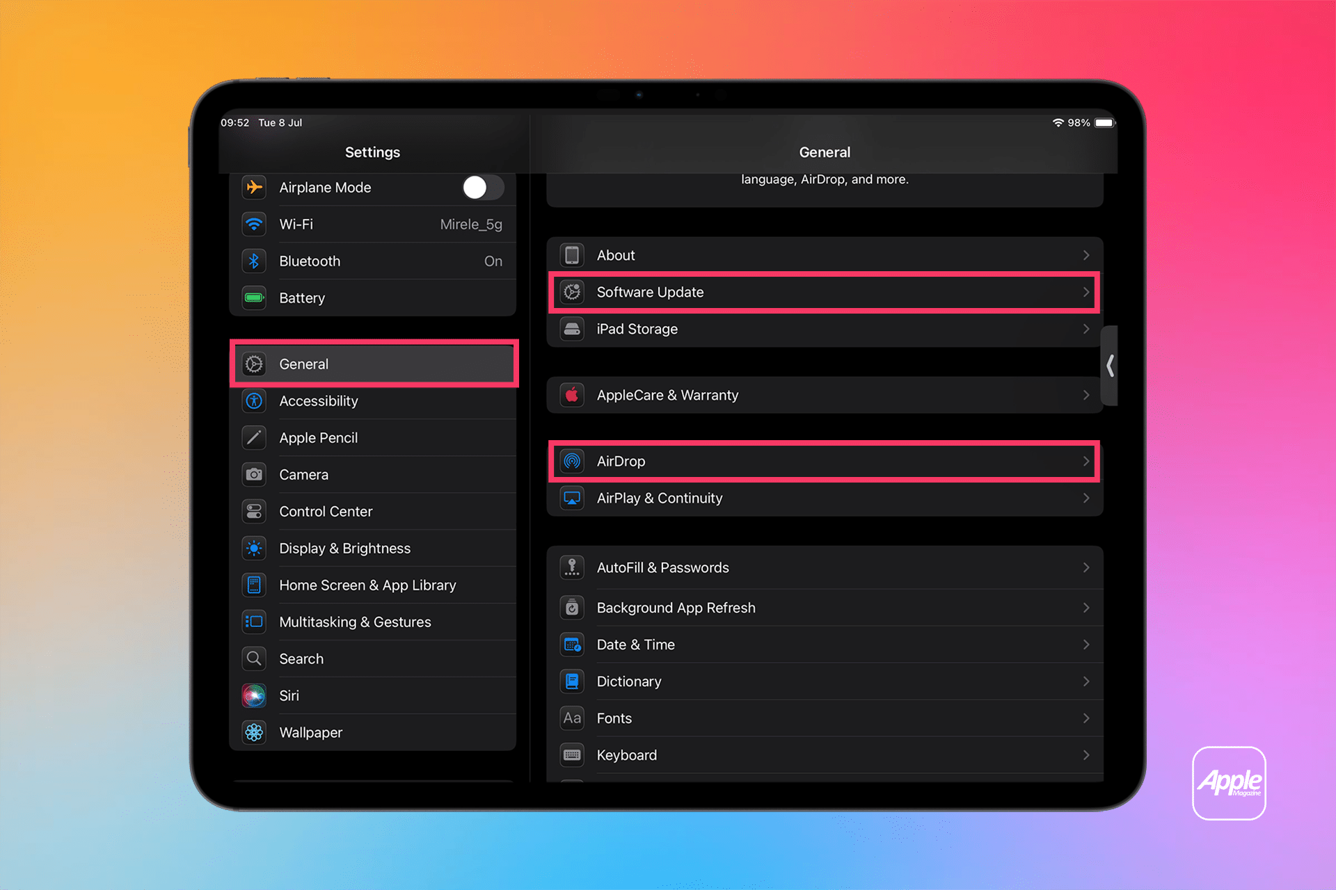Open Display & Brightness section

(x=374, y=548)
